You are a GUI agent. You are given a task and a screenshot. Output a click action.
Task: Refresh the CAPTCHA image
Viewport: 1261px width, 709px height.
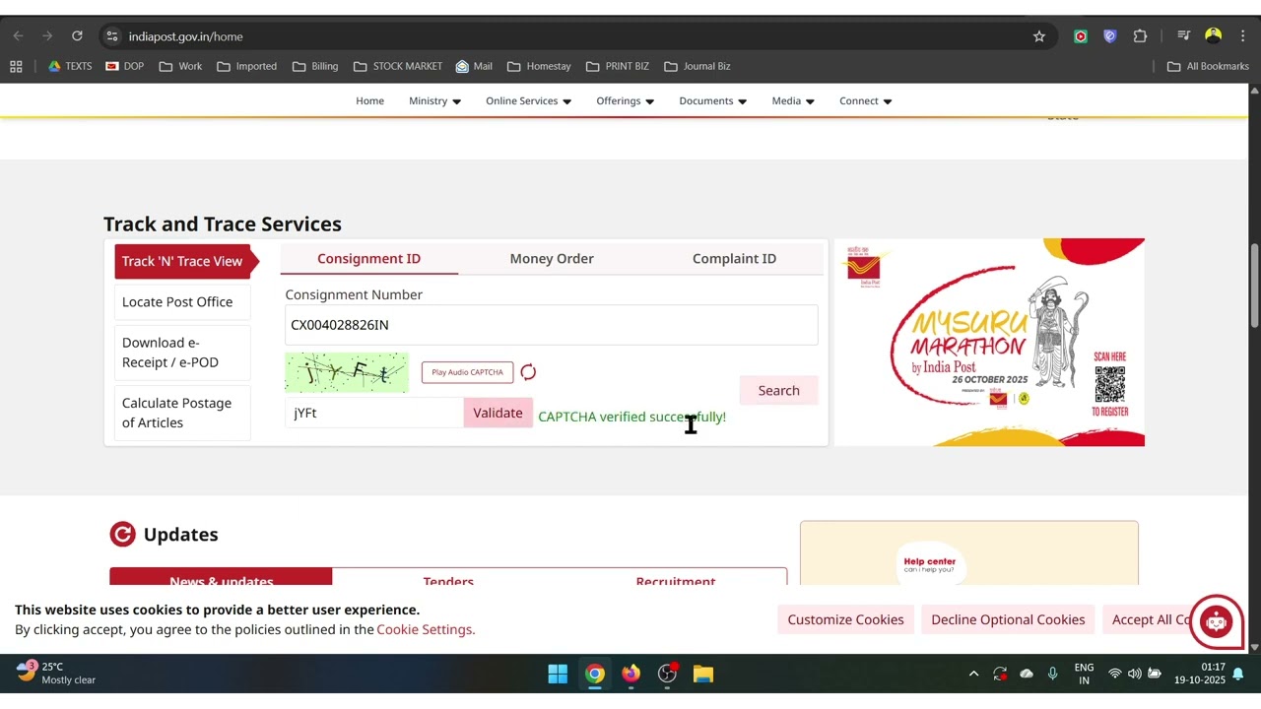click(528, 372)
